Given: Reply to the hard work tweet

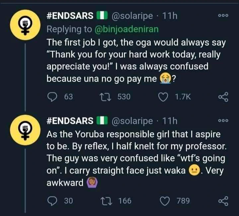Looking at the screenshot, I should (x=52, y=97).
